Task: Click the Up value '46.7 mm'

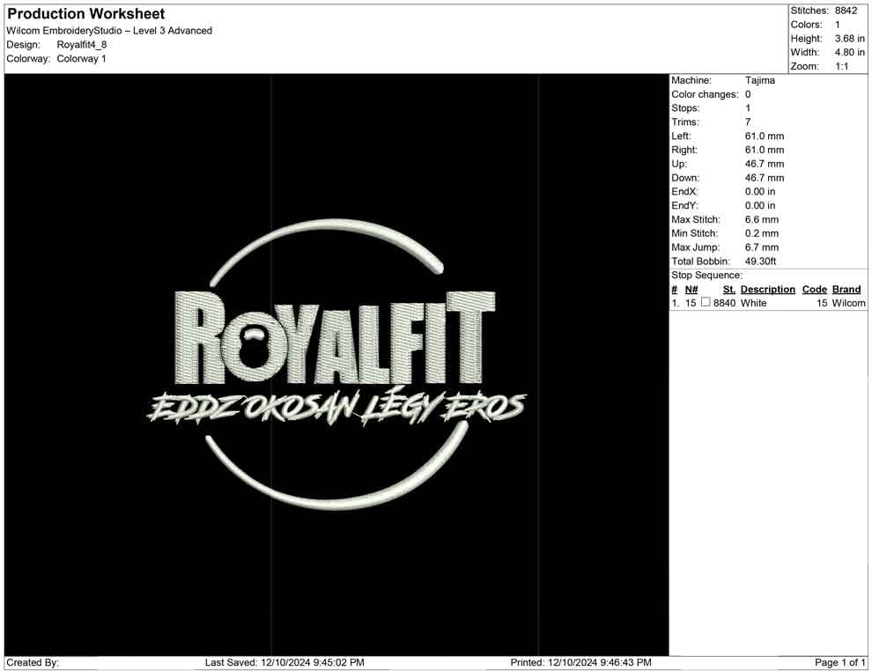Action: coord(765,164)
